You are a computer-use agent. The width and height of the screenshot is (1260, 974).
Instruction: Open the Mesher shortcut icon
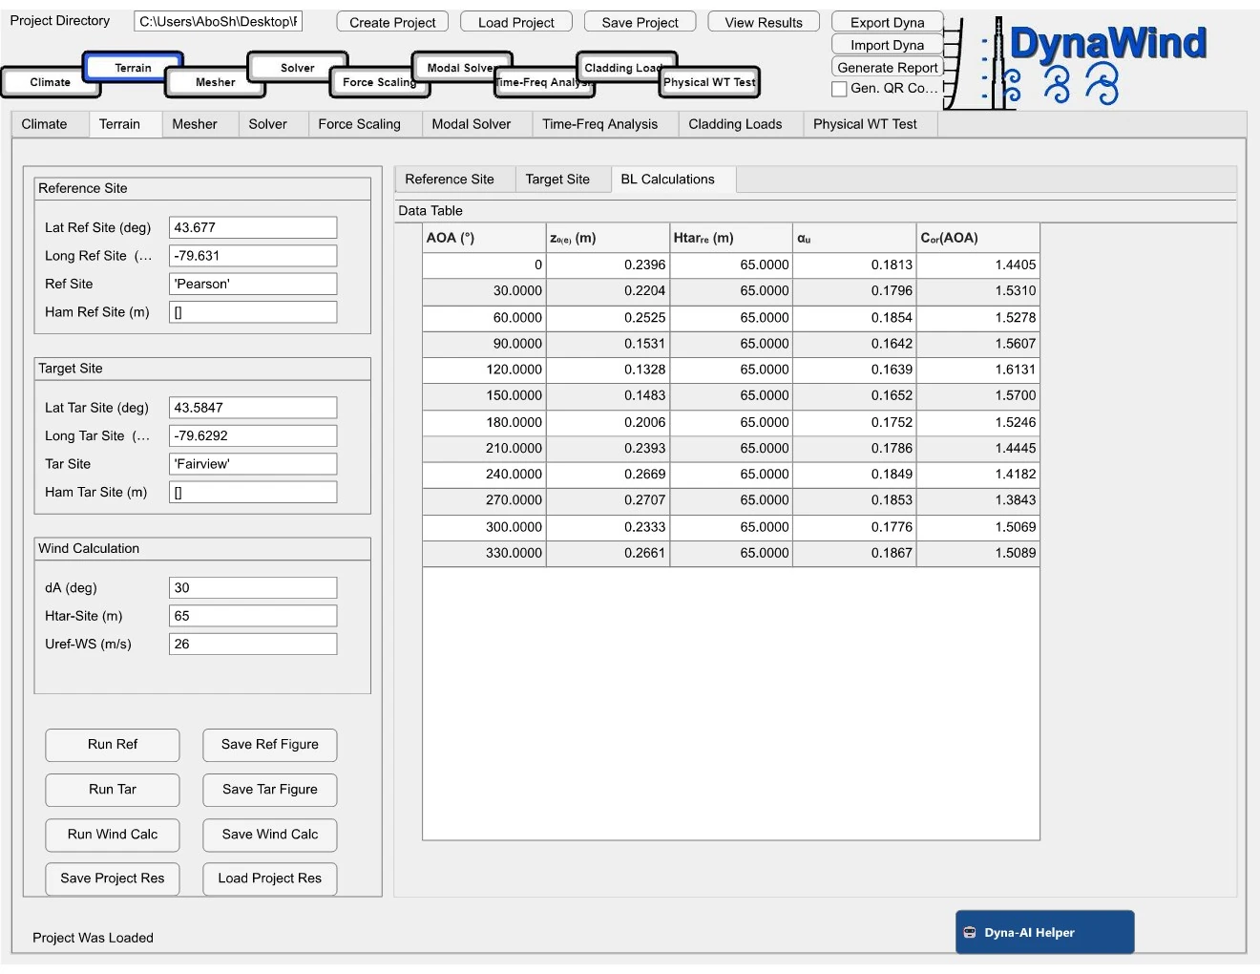[x=215, y=83]
